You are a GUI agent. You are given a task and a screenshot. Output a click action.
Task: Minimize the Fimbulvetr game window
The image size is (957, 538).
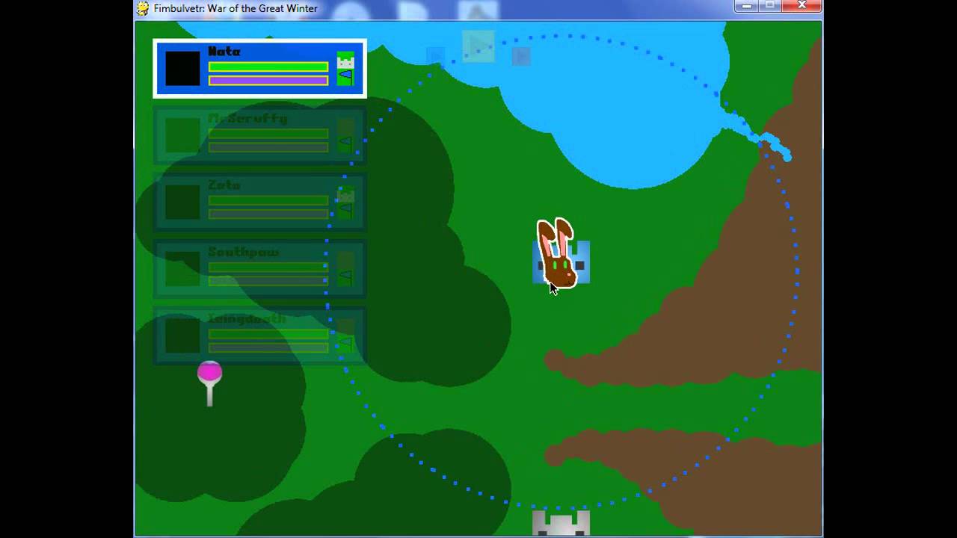pos(746,6)
